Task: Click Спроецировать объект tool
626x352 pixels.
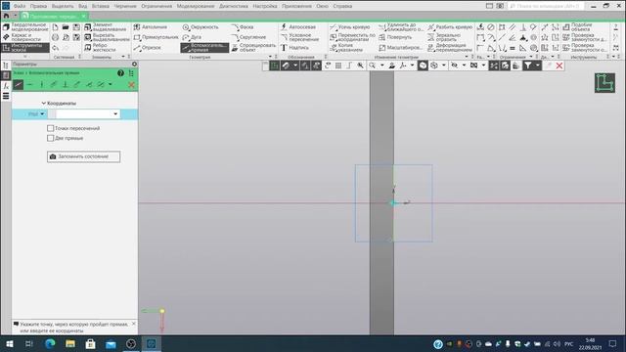Action: (253, 48)
